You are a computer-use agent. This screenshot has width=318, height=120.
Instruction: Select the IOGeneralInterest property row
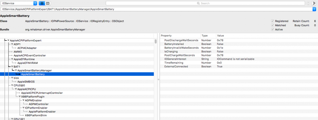[x=239, y=59]
